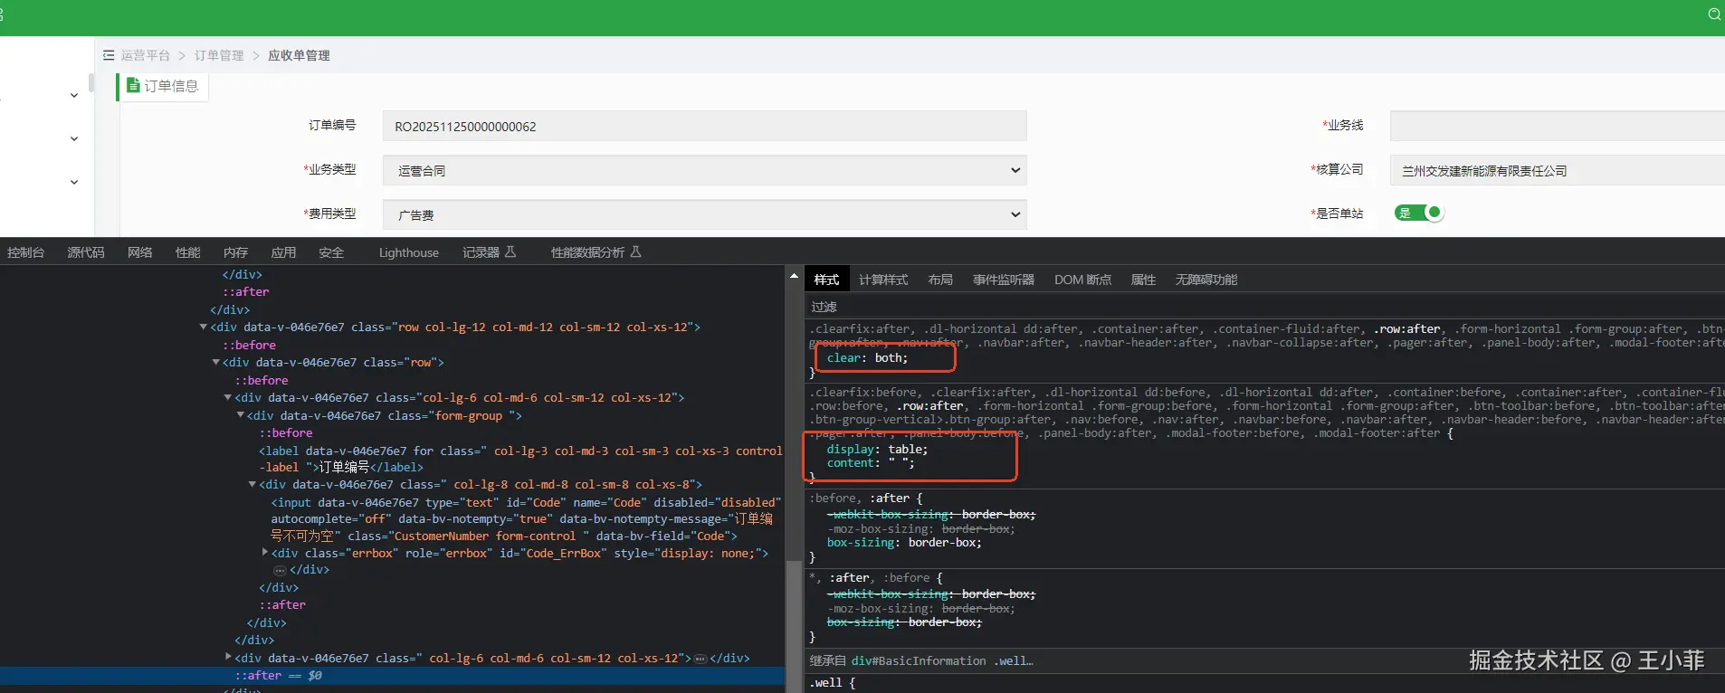Click the 订单管理 breadcrumb link

(x=219, y=55)
